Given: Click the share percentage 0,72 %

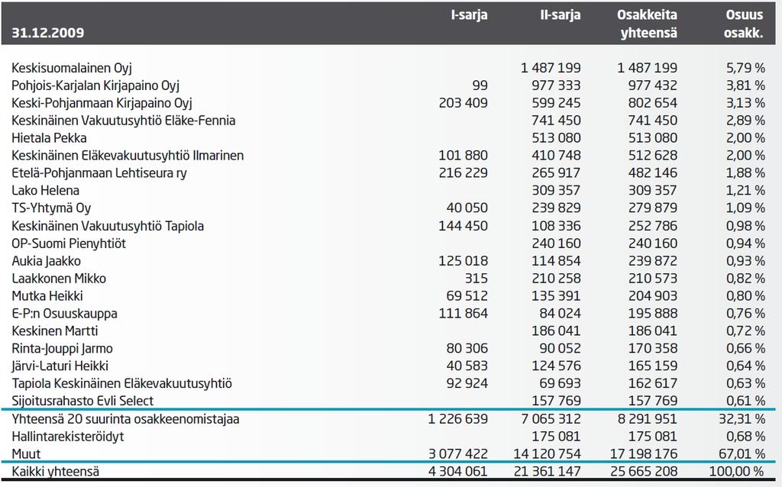Looking at the screenshot, I should [745, 331].
